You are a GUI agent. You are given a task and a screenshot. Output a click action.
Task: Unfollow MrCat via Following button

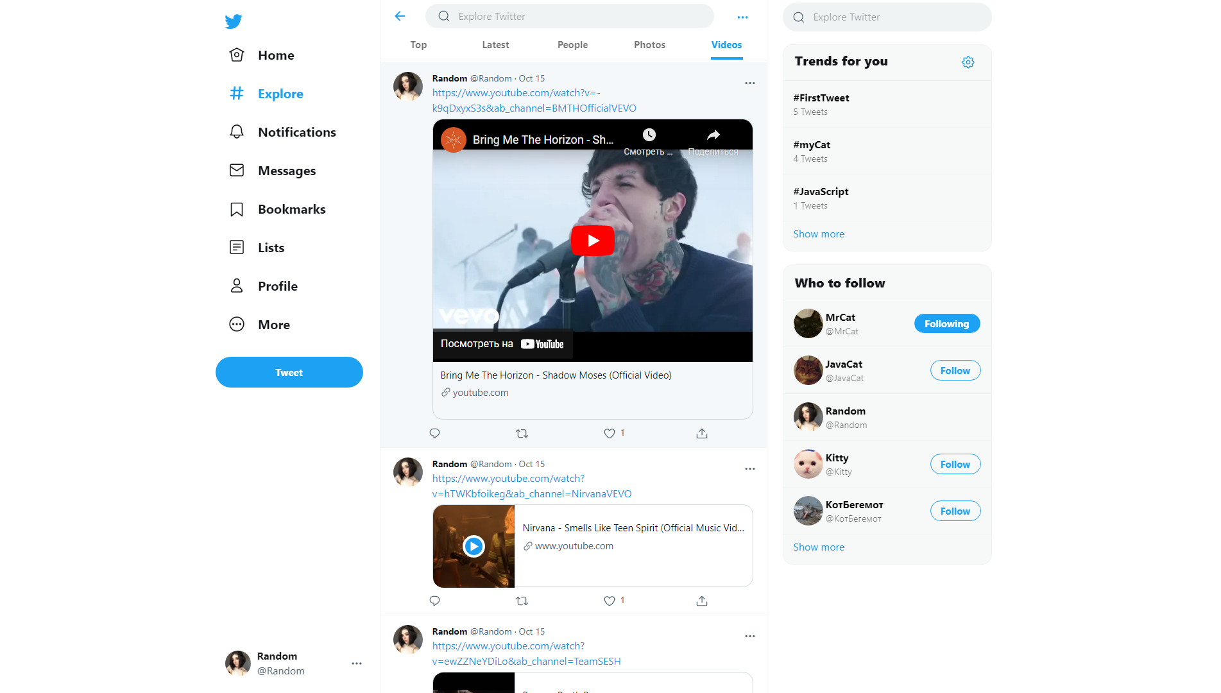[x=947, y=324]
